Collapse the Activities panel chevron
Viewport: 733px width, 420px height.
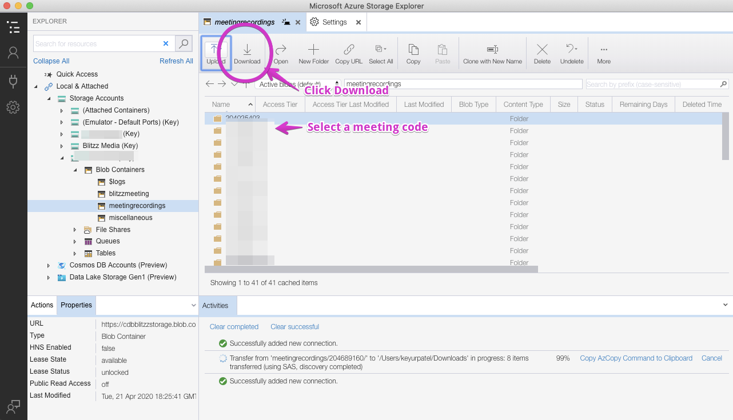(726, 306)
